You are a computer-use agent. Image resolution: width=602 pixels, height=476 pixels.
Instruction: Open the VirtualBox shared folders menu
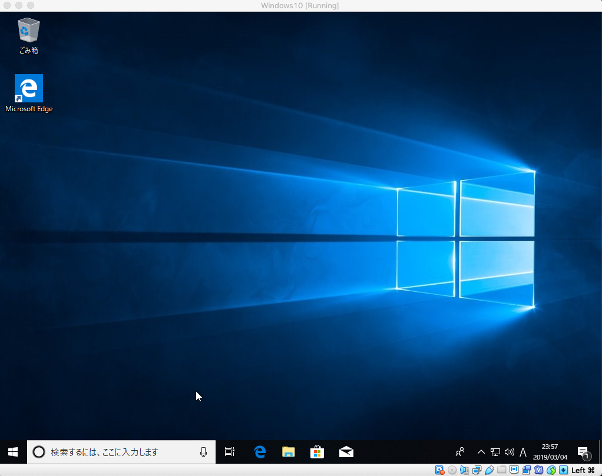tap(502, 470)
